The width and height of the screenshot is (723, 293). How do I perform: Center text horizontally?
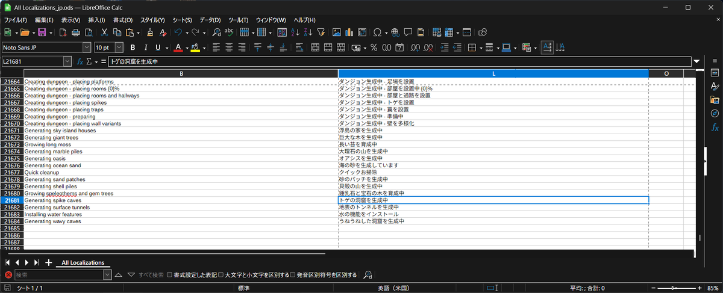(229, 48)
